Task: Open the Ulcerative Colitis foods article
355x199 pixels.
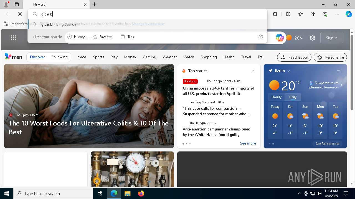Action: 89,127
